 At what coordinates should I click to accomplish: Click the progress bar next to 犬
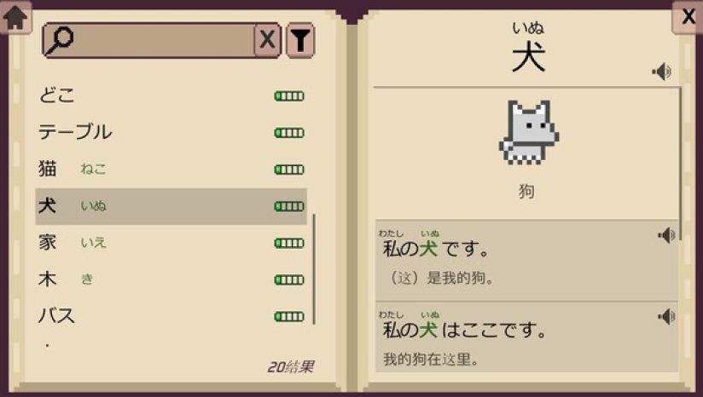[x=289, y=206]
